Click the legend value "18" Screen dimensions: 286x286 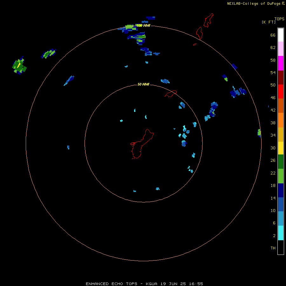273,186
